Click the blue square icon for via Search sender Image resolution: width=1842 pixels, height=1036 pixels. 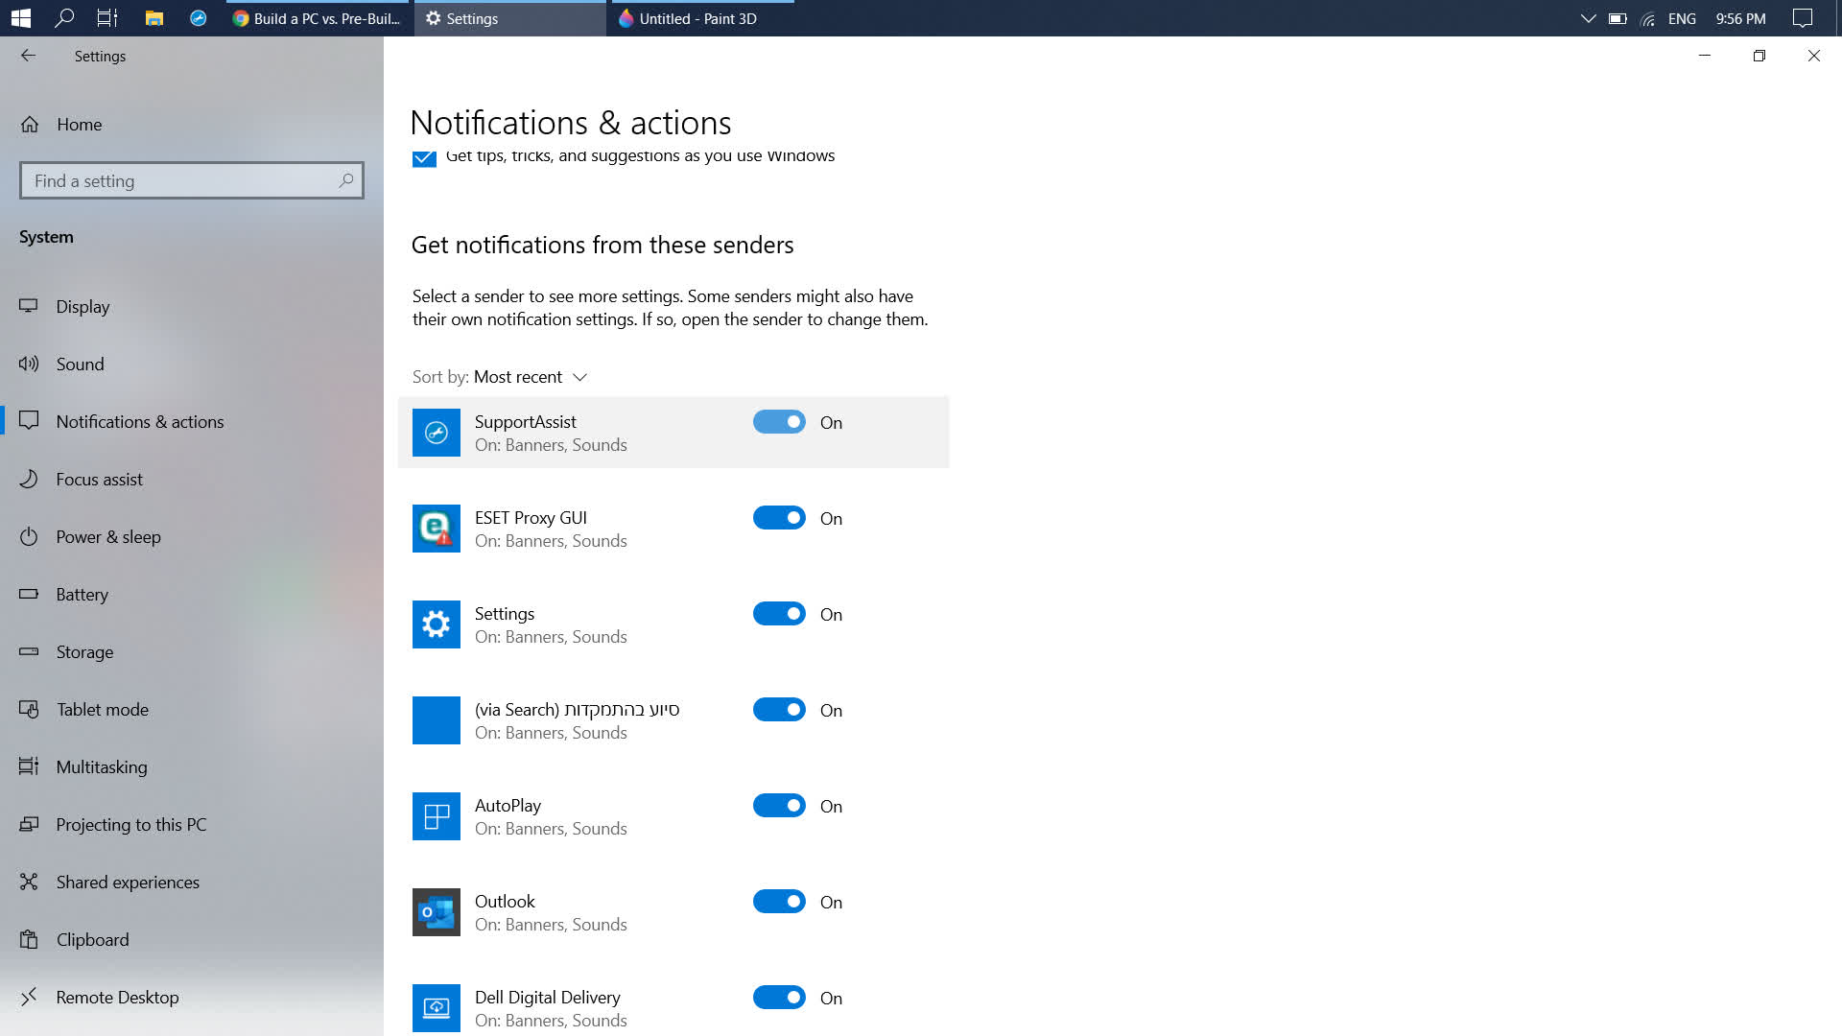[x=437, y=720]
